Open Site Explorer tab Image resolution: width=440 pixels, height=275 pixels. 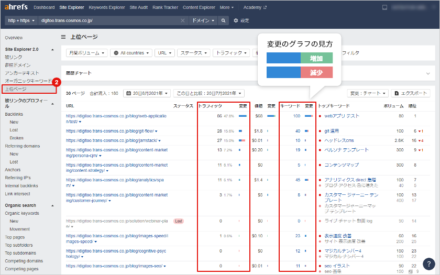click(x=72, y=7)
